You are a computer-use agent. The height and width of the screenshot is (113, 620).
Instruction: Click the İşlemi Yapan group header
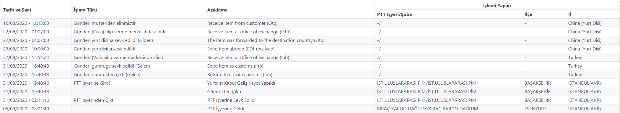click(x=497, y=6)
